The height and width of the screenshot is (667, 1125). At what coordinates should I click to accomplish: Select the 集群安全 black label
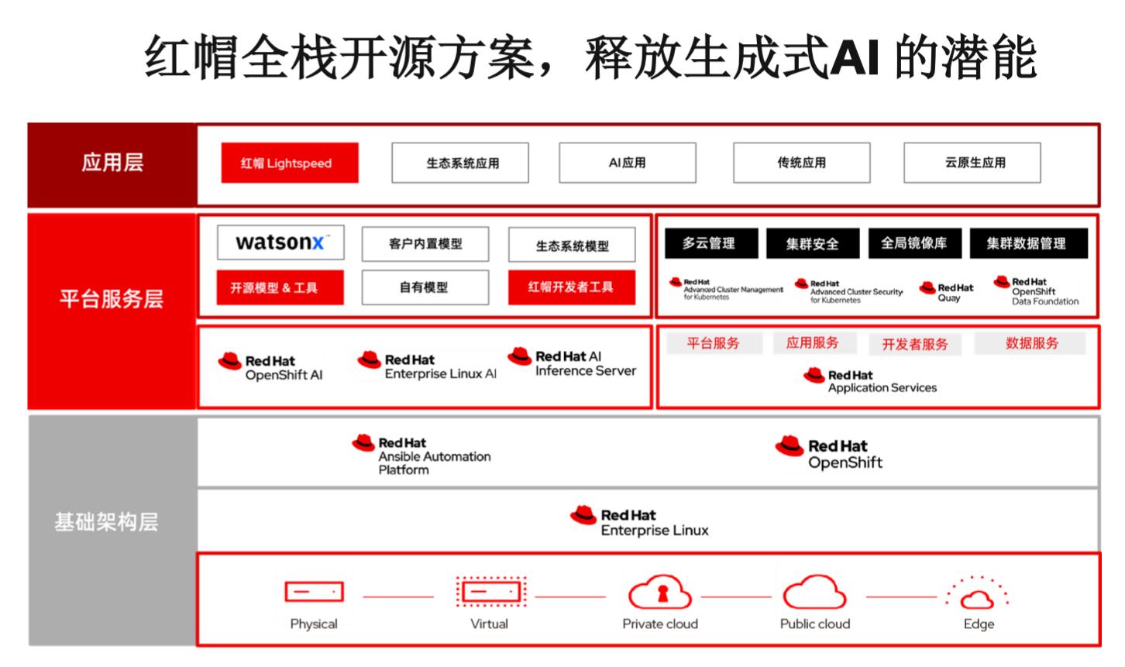[812, 243]
